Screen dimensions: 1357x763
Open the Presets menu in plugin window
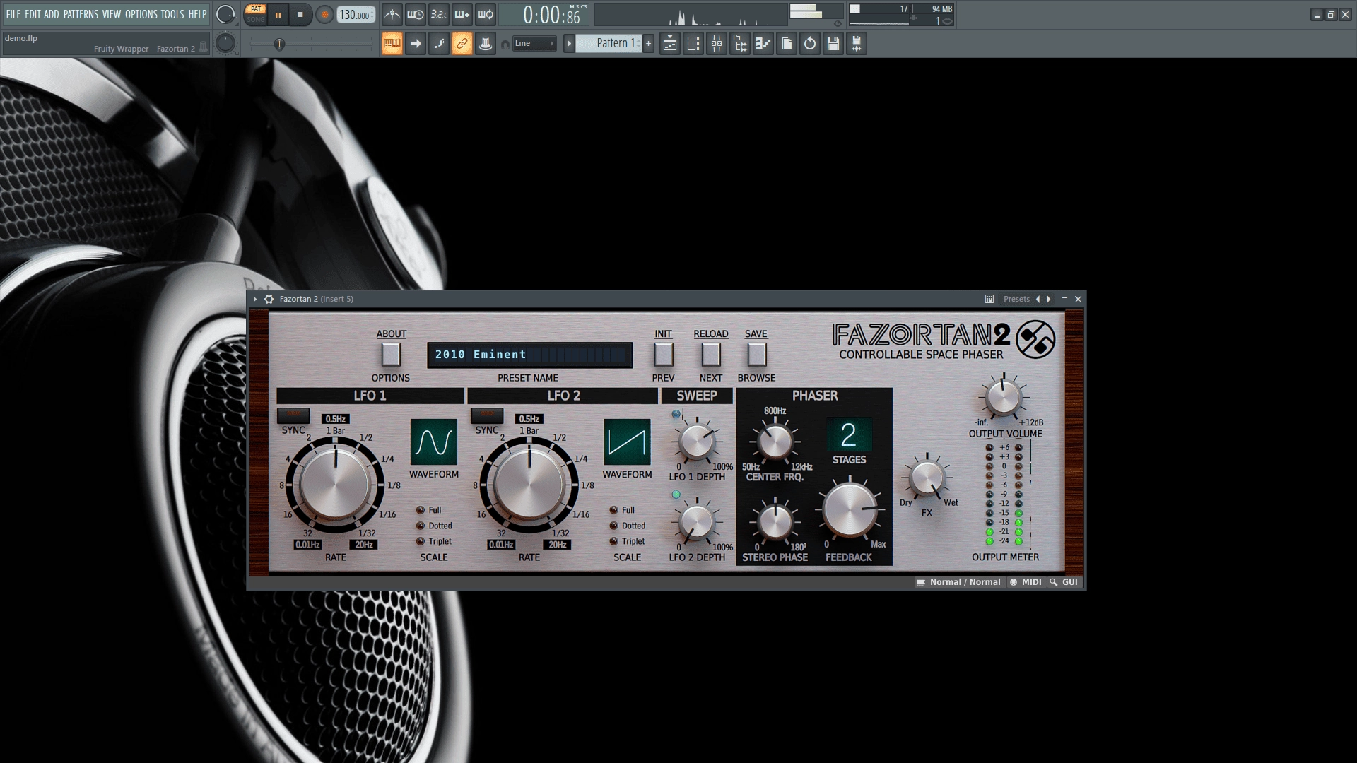tap(1016, 299)
